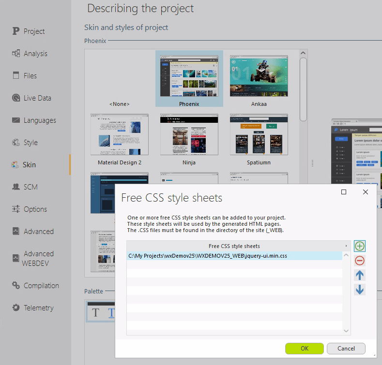Viewport: 382px width, 365px height.
Task: Expand the Free CSS style sheets column arrow
Action: click(346, 246)
